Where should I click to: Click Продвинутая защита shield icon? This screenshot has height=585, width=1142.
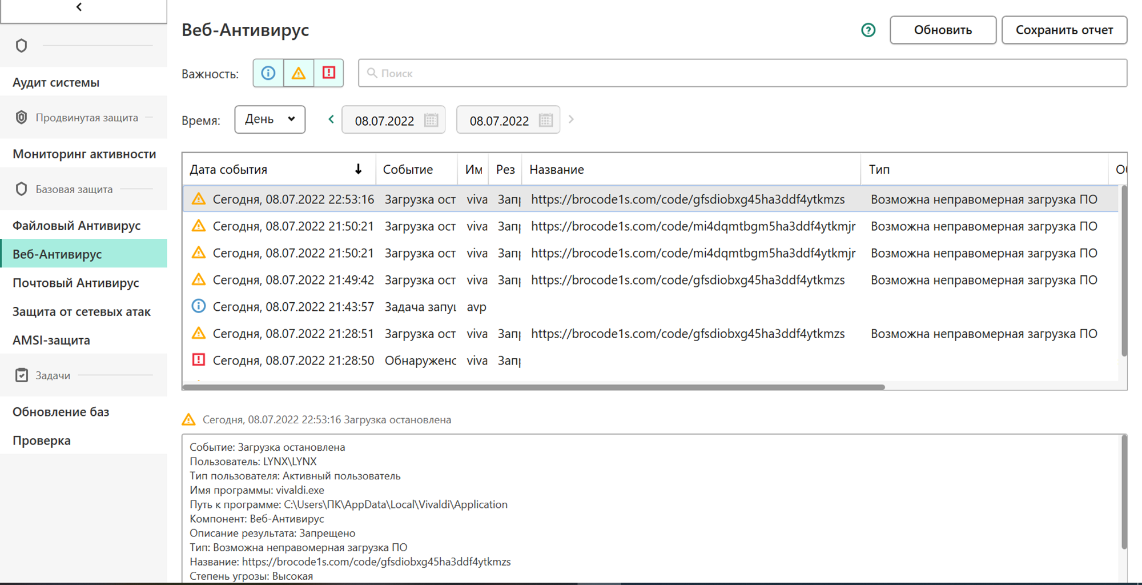pos(21,117)
